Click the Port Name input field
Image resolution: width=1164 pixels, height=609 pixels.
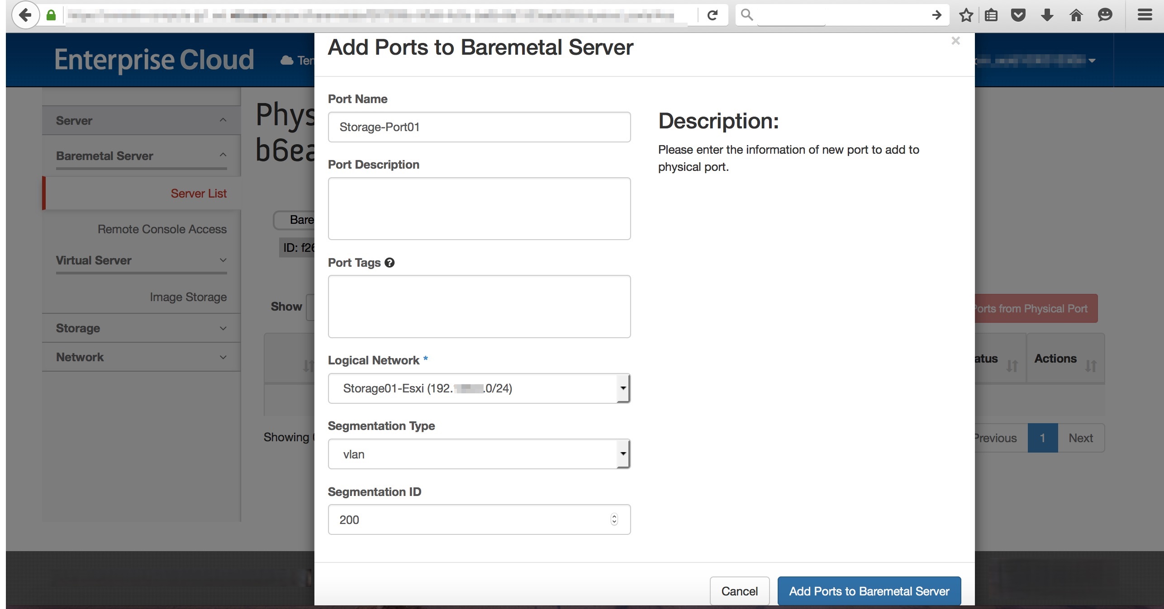[479, 127]
